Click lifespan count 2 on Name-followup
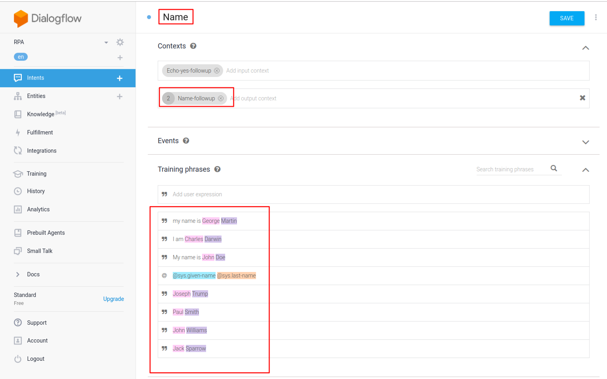Image resolution: width=607 pixels, height=379 pixels. pos(168,98)
